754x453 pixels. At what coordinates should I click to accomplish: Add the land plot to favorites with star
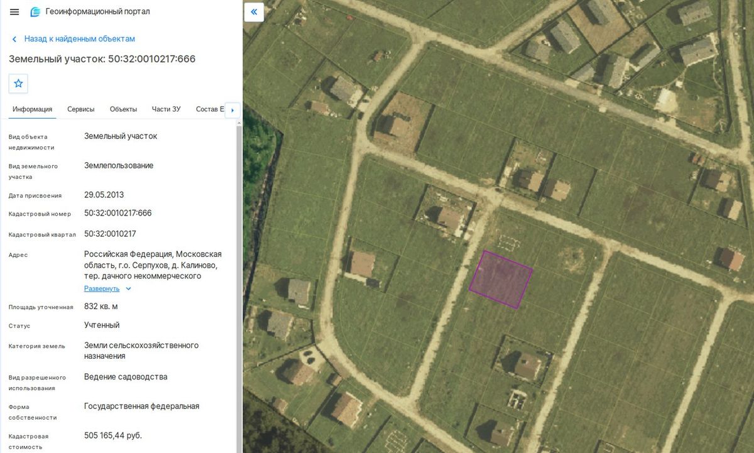[18, 84]
